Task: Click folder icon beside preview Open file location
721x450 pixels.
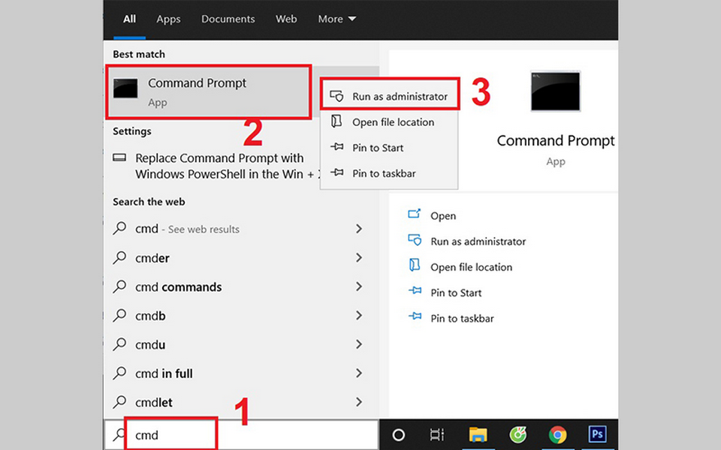Action: click(x=415, y=265)
